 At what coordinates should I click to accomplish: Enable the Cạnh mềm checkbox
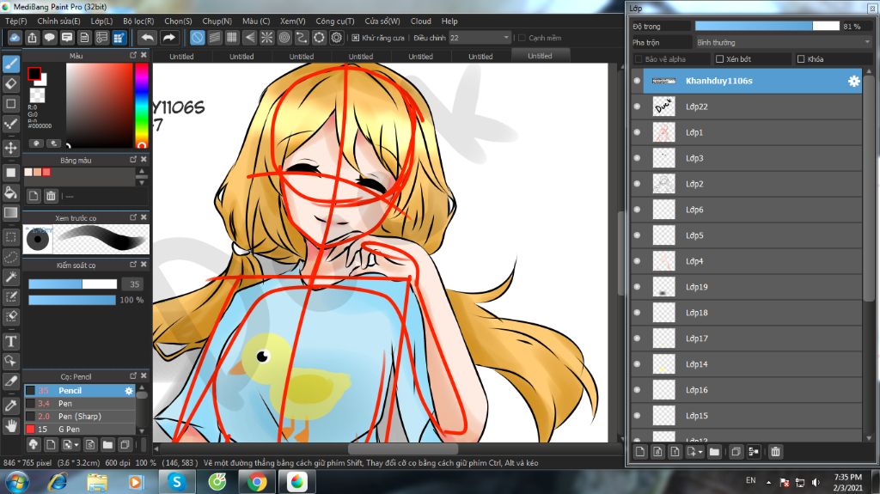522,38
